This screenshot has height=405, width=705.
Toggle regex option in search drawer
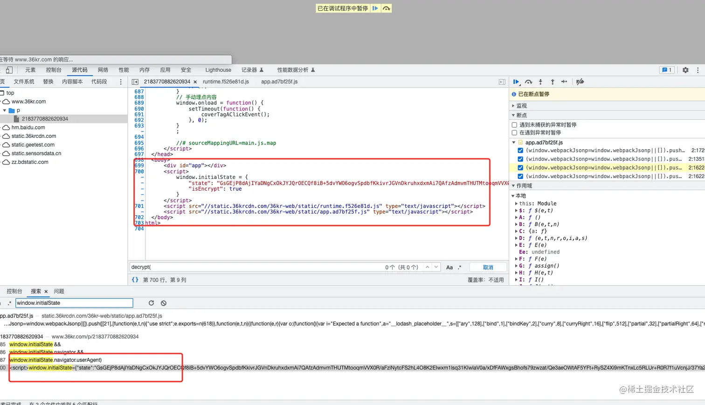(9, 303)
